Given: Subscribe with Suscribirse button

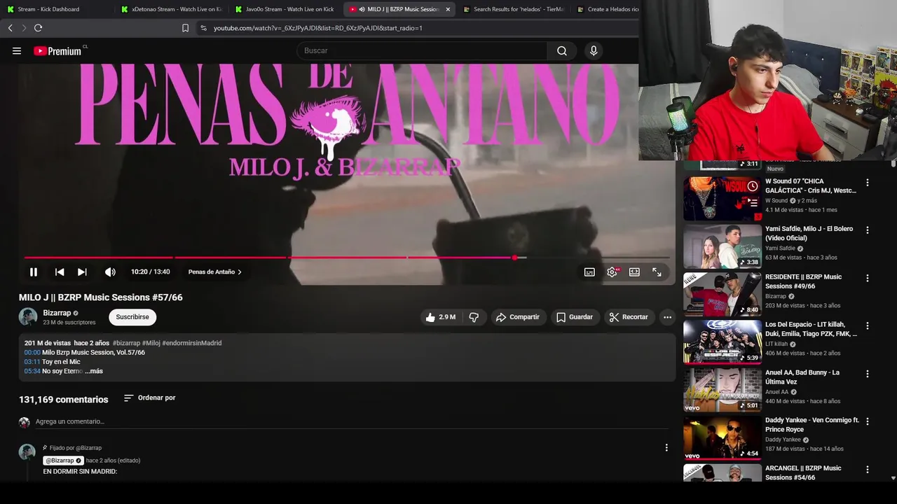Looking at the screenshot, I should 132,317.
